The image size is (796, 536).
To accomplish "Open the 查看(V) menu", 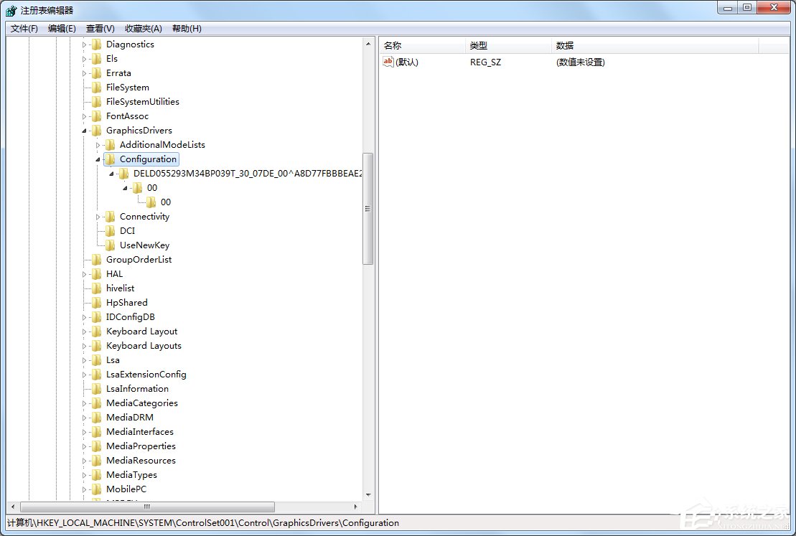I will coord(100,28).
